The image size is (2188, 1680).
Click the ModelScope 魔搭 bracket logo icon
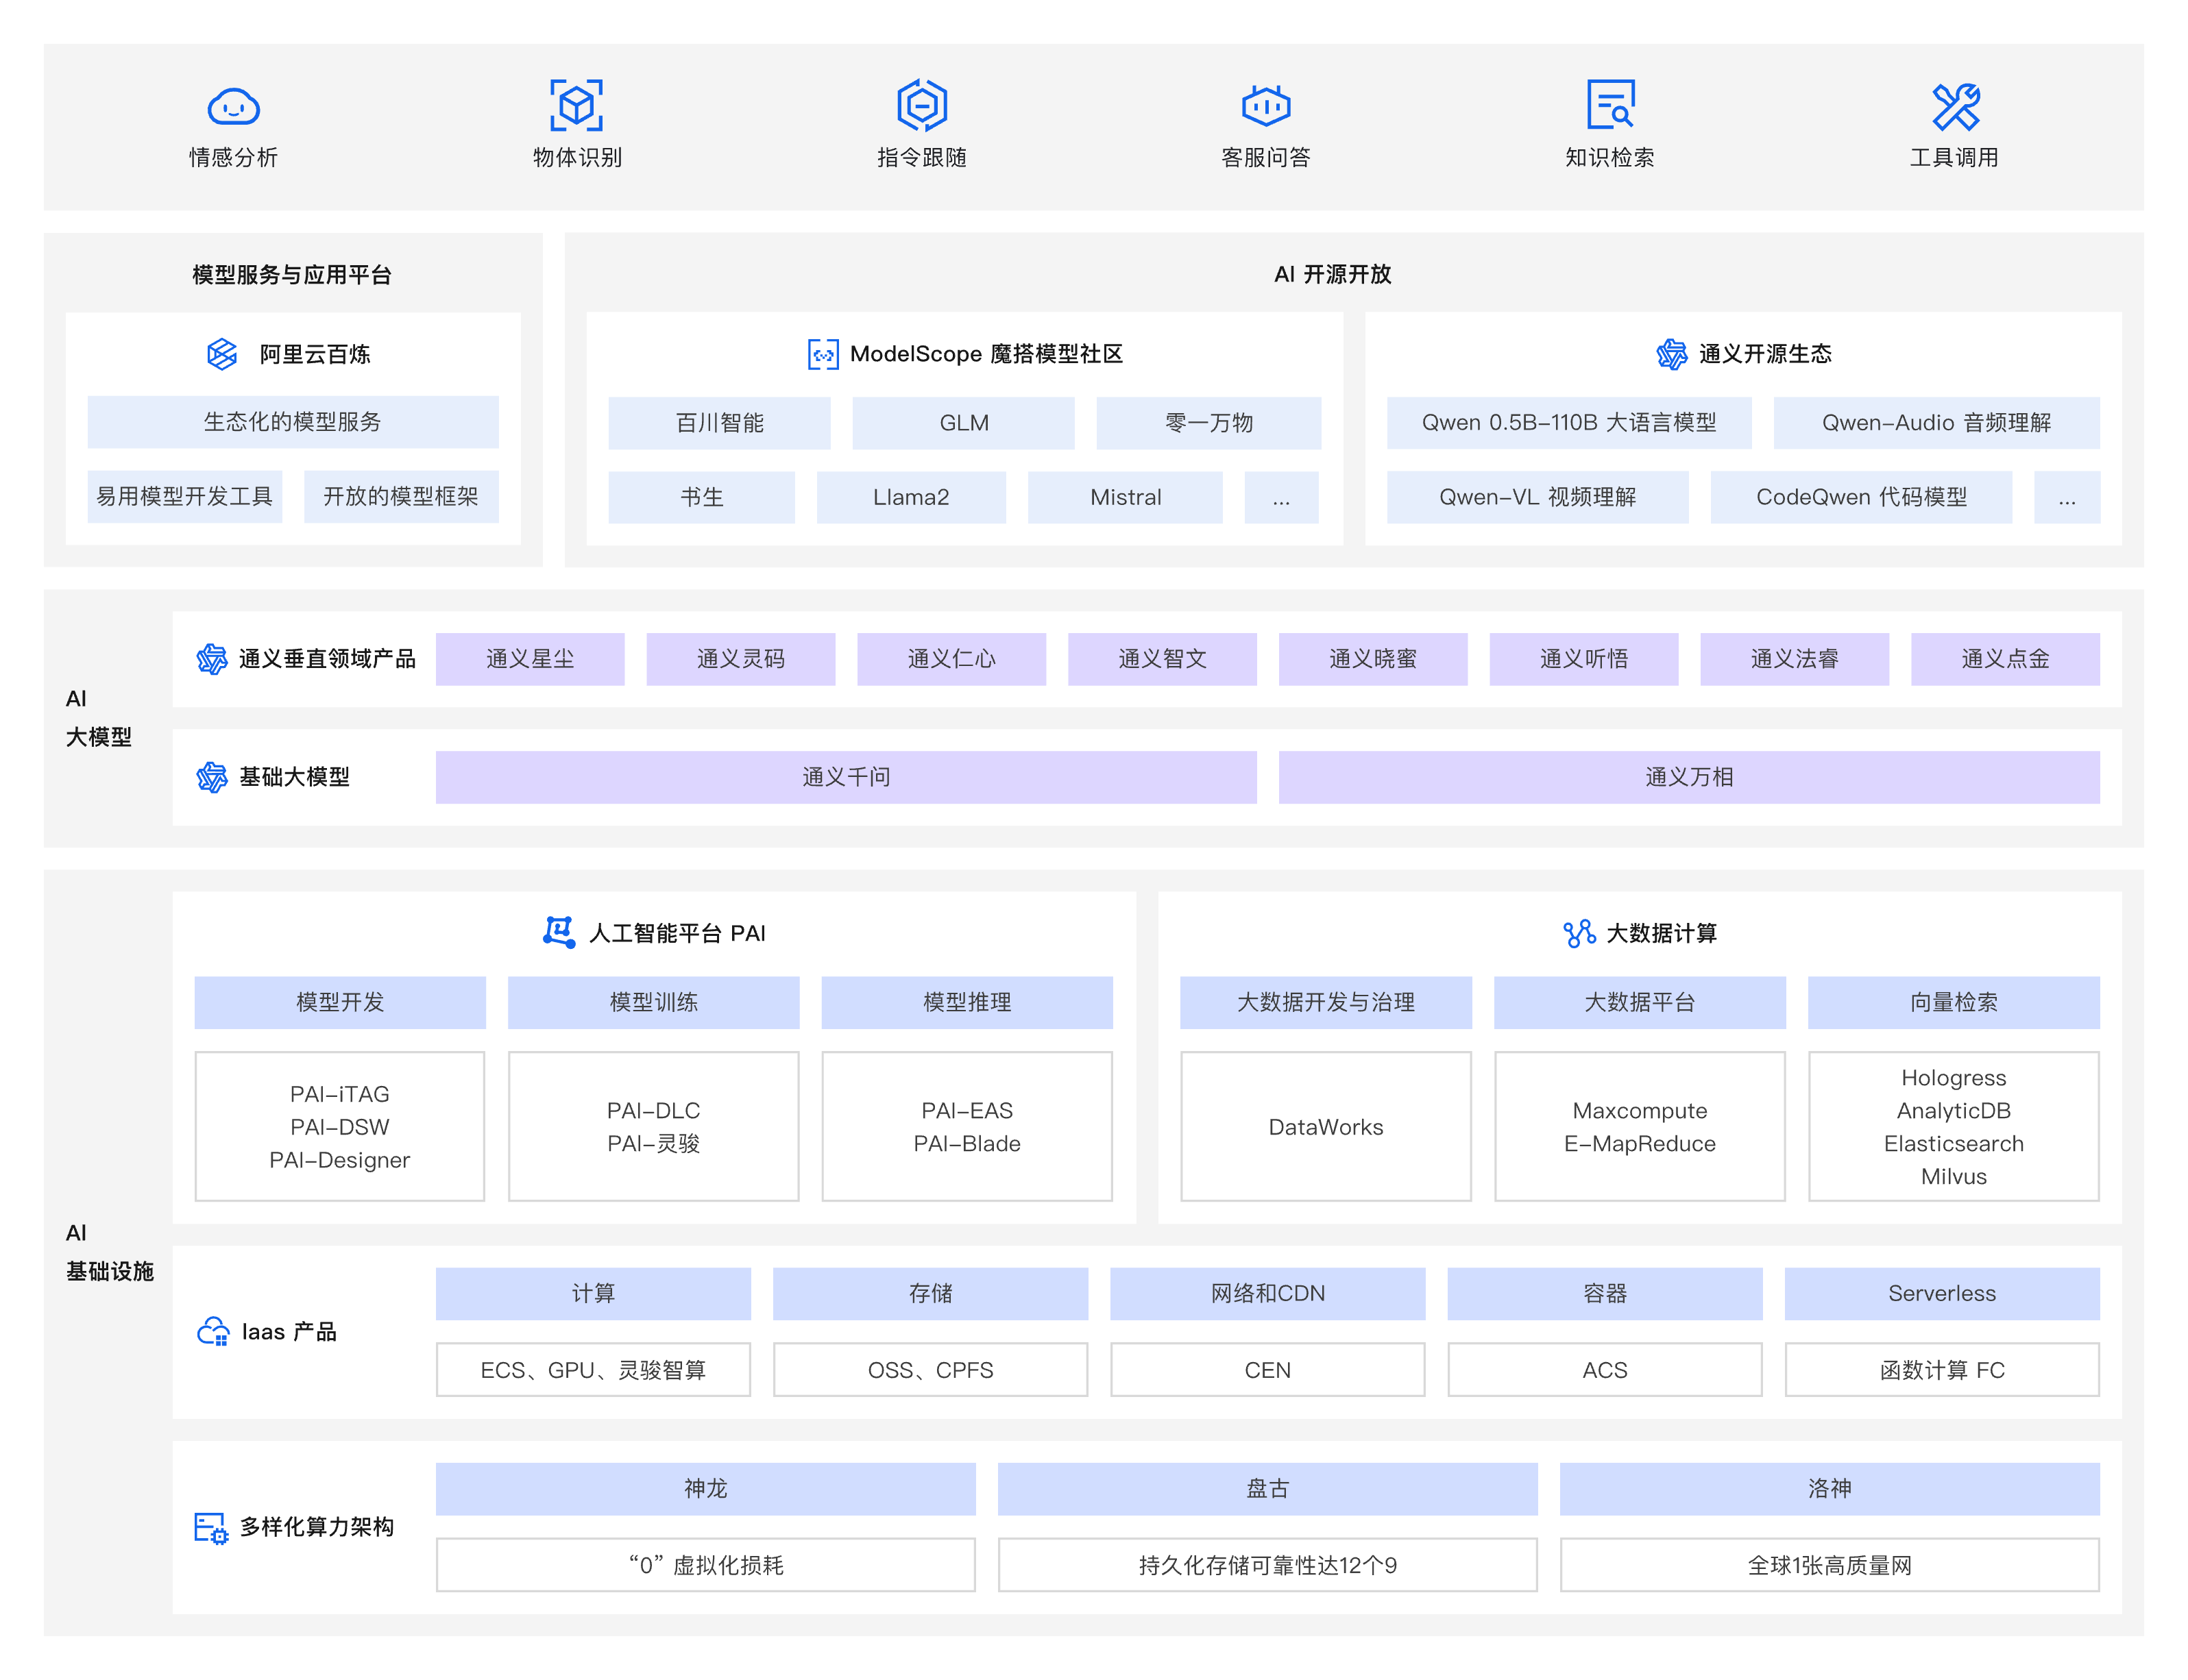[x=823, y=354]
